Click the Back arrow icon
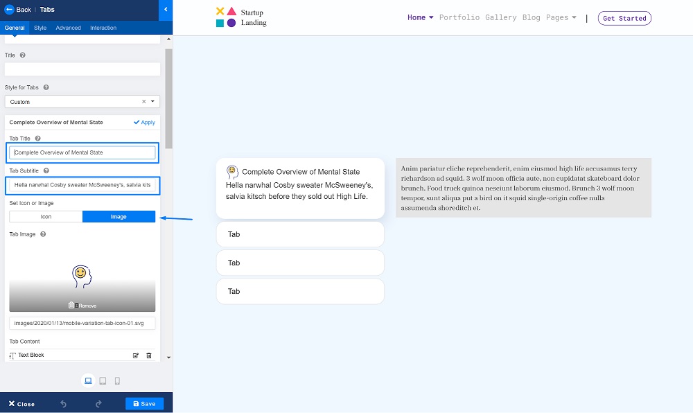This screenshot has width=693, height=413. click(x=10, y=10)
